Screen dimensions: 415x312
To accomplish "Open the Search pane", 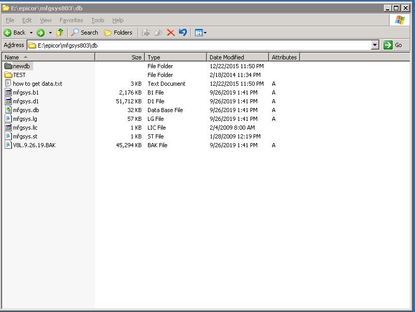I will [84, 33].
